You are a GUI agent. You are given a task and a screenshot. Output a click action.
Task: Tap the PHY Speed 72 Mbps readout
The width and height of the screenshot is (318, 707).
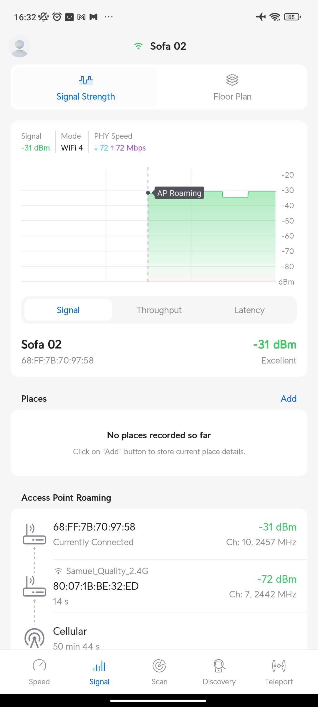tap(120, 148)
